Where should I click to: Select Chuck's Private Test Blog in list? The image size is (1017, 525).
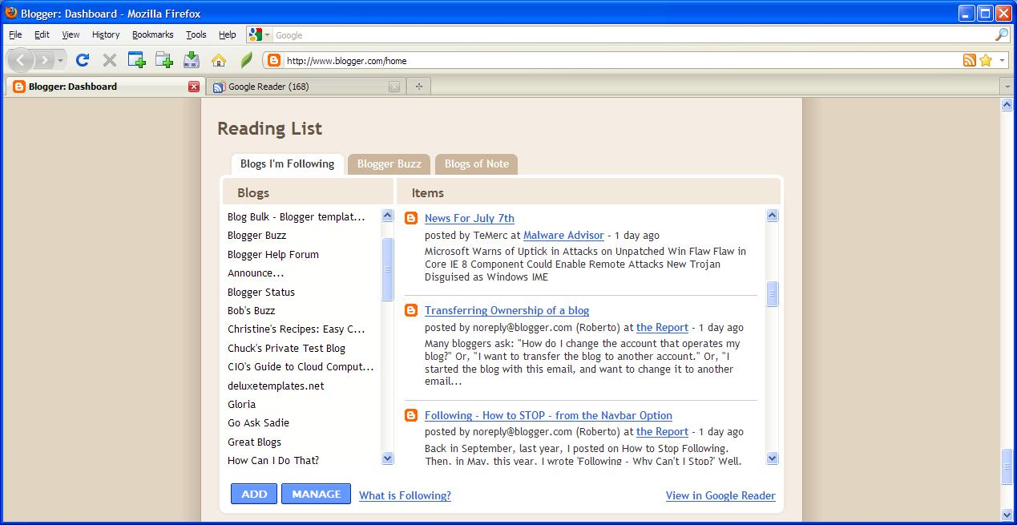click(x=286, y=348)
